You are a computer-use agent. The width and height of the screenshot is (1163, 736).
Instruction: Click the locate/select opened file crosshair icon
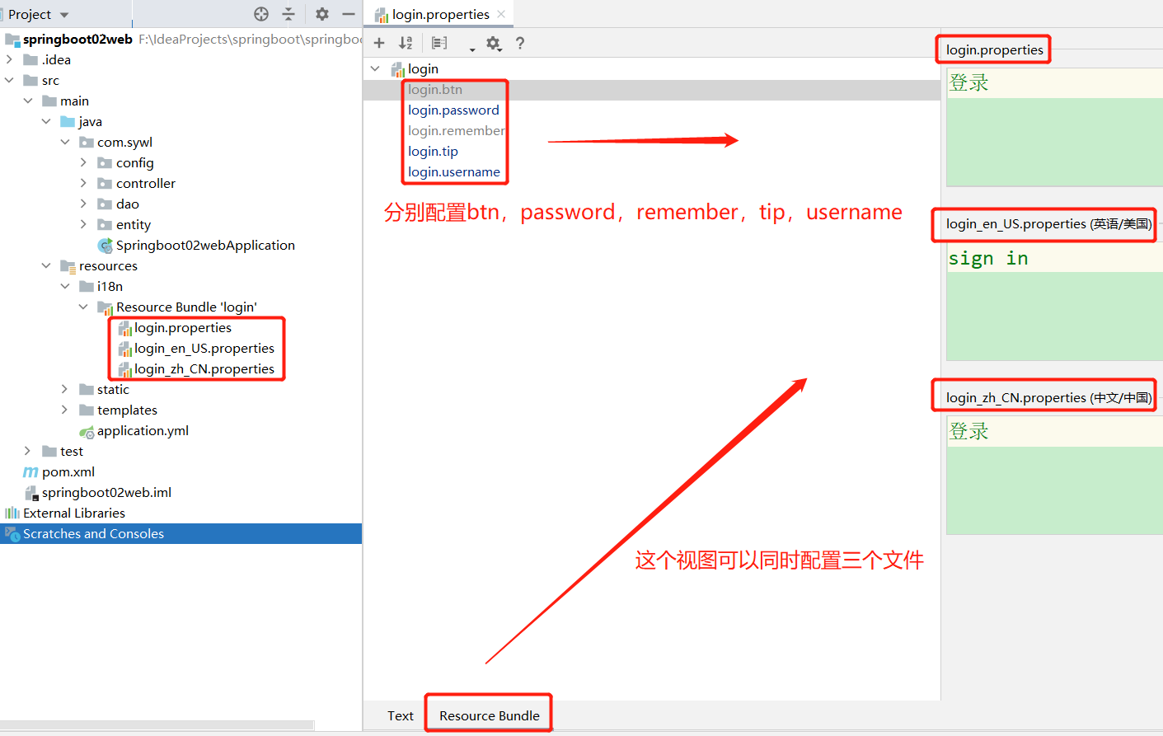pyautogui.click(x=261, y=14)
